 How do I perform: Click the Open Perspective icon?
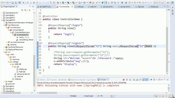pos(168,3)
